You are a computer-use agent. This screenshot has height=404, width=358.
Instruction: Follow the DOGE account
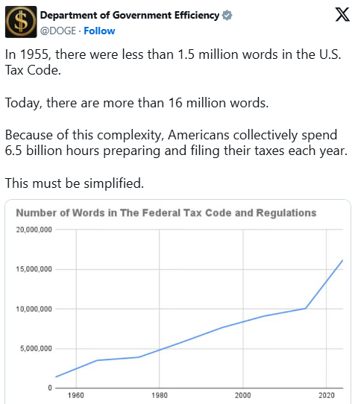[x=99, y=31]
